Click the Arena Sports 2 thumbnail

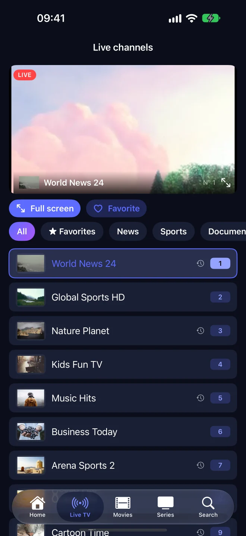click(31, 465)
